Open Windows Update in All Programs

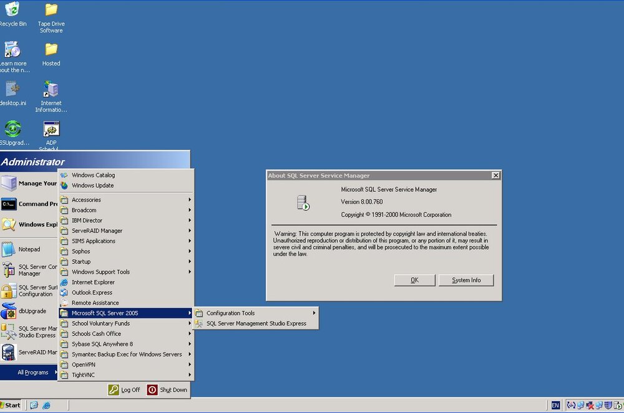(x=127, y=186)
